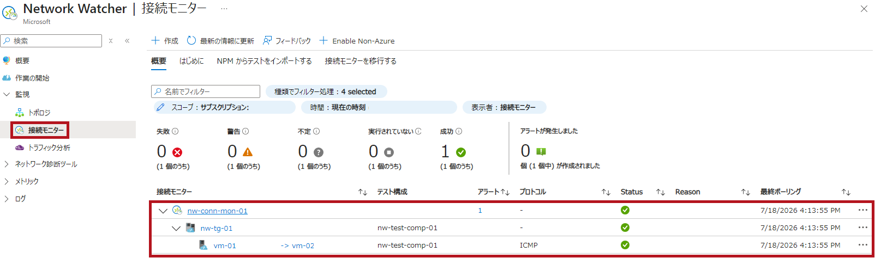Click the info icon next to 不定
Screen dimensions: 875x258
316,131
